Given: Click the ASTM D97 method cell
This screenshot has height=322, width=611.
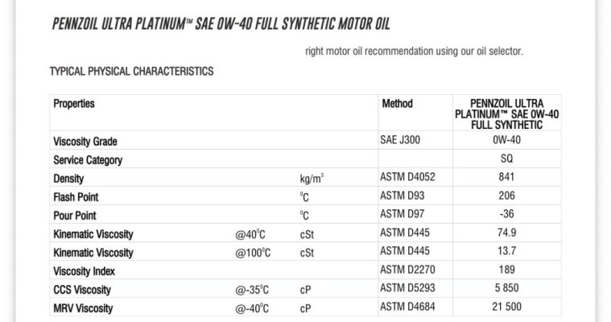Looking at the screenshot, I should 403,214.
